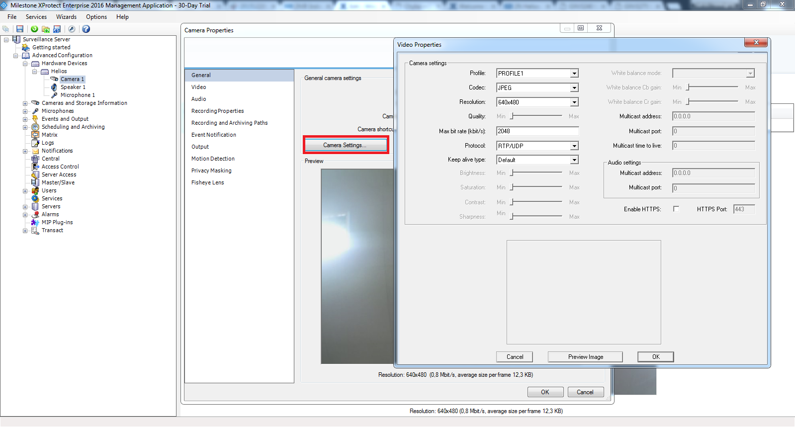Click the Speaker 1 icon in tree
This screenshot has height=427, width=795.
54,87
